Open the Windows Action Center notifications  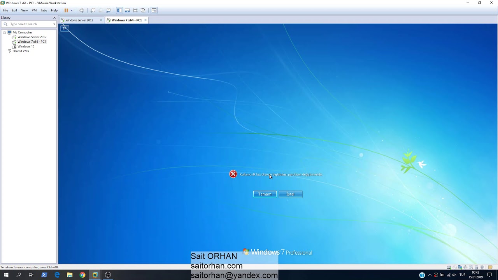pos(490,275)
